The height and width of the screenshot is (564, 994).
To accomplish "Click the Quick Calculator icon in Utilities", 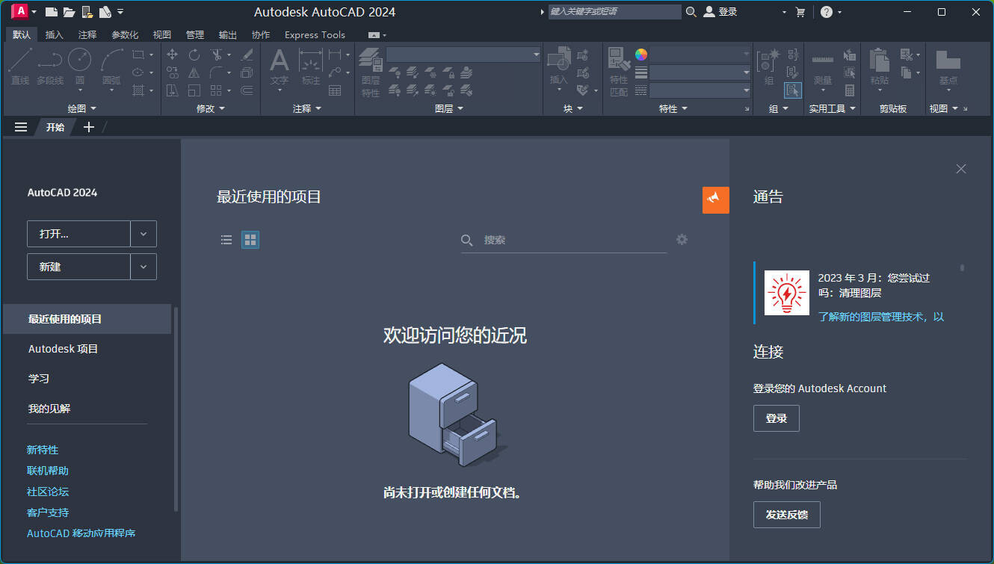I will click(850, 90).
